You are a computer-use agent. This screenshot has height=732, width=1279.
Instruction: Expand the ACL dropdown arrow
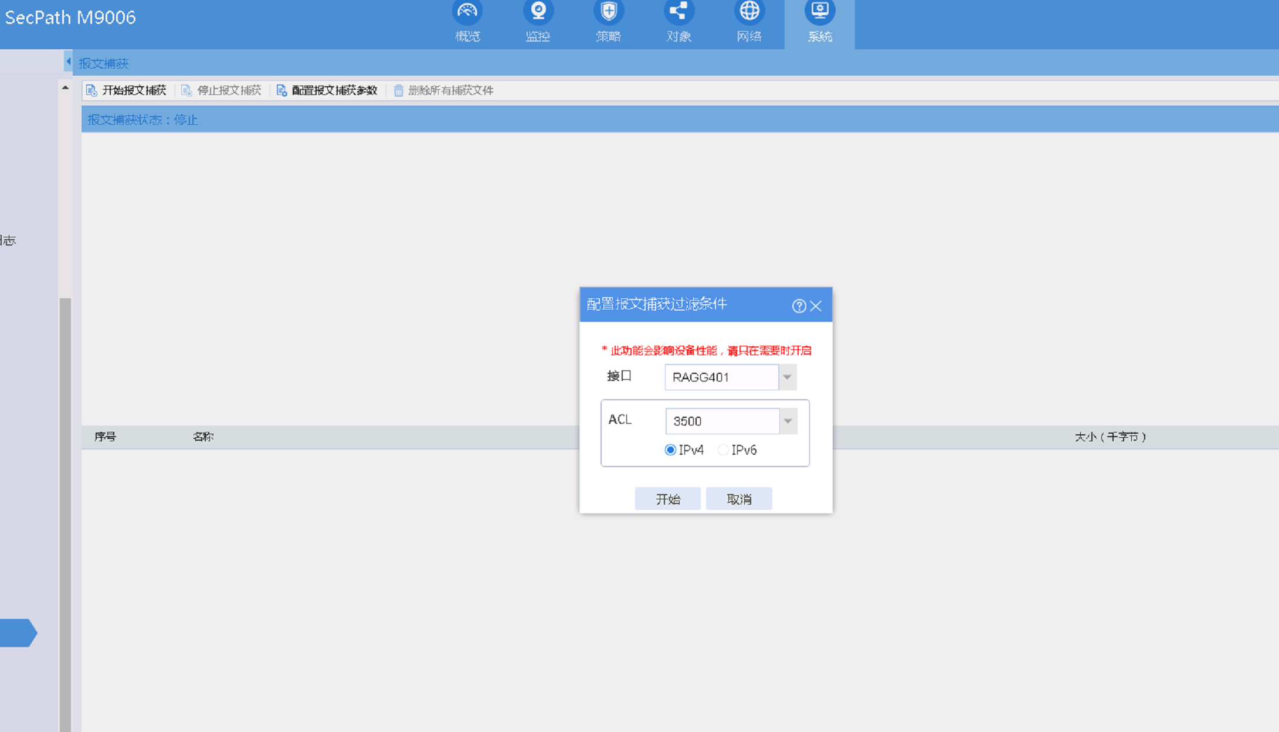[788, 421]
